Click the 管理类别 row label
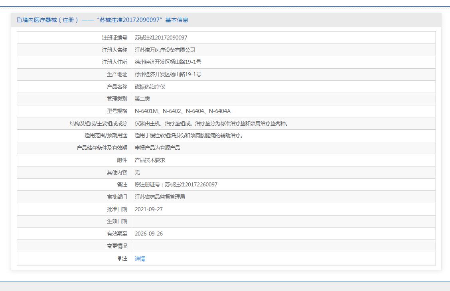The image size is (450, 291). coord(117,99)
